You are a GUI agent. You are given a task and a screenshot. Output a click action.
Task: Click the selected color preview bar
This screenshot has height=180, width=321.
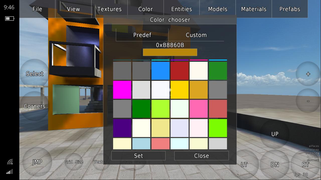[x=170, y=52]
